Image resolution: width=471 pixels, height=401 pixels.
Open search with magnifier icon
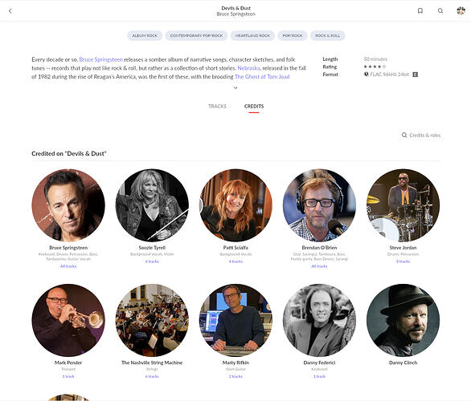(440, 10)
